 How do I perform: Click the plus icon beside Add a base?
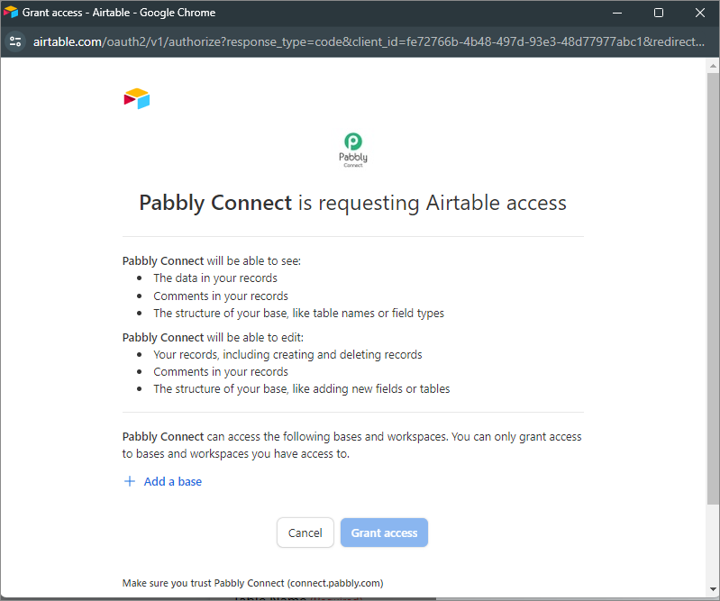click(130, 481)
